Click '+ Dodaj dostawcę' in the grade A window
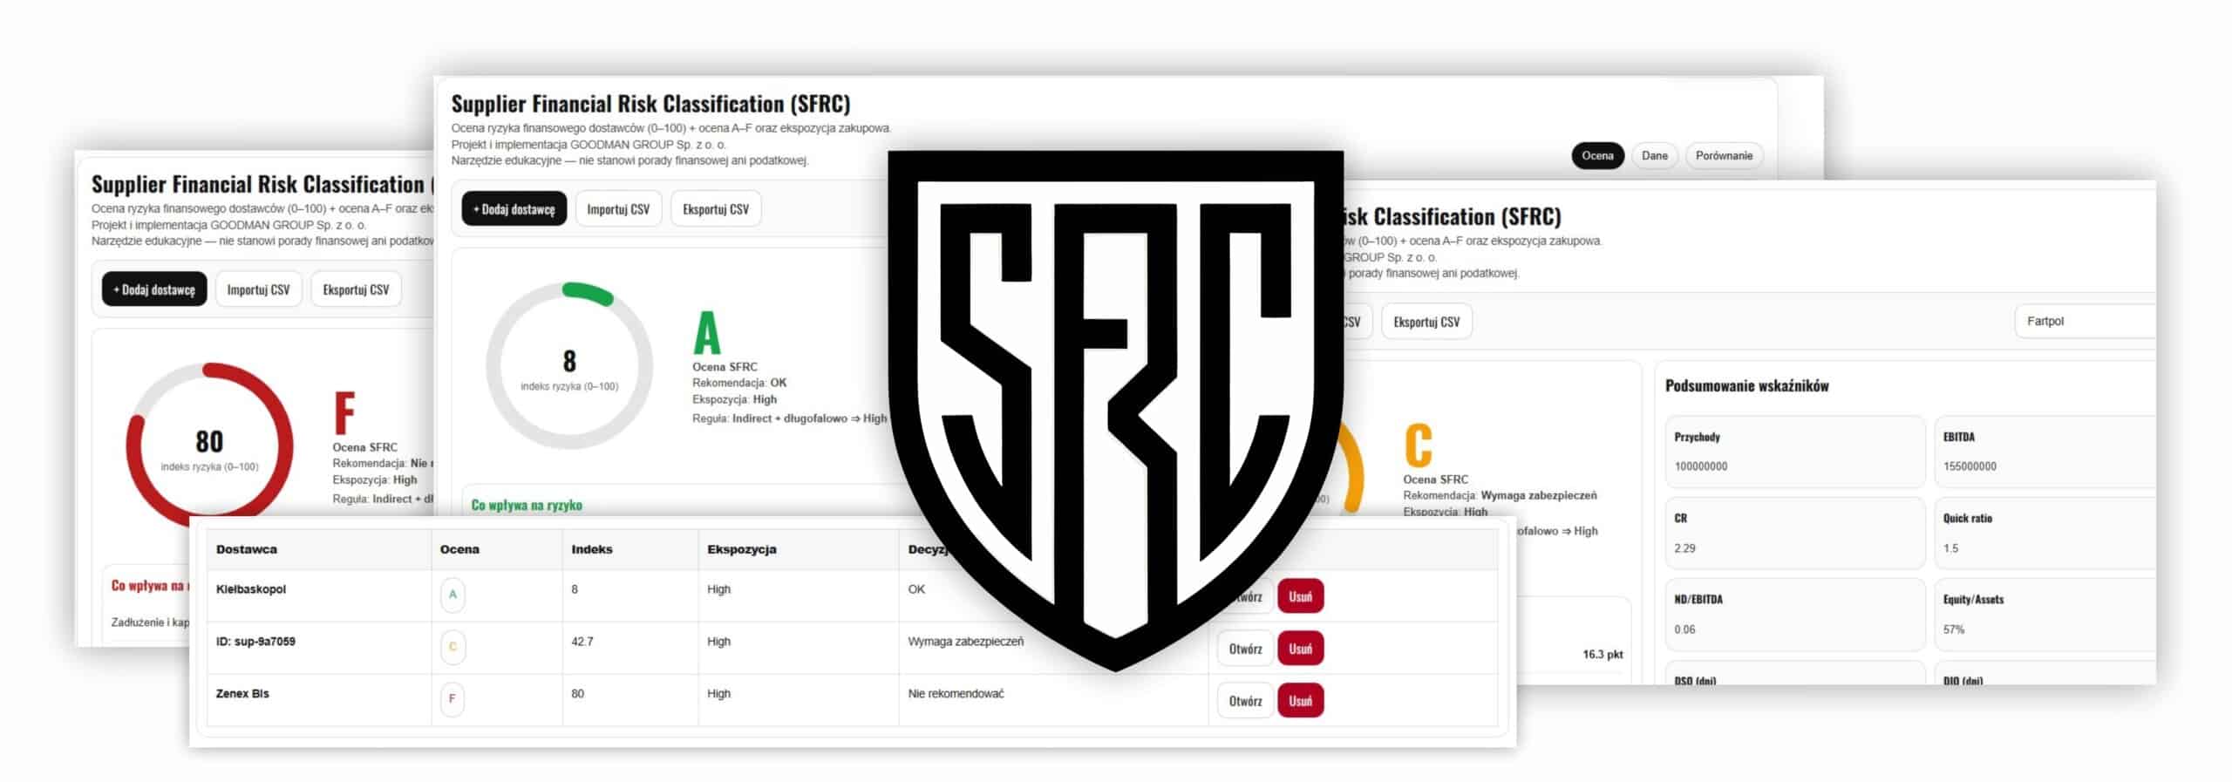The width and height of the screenshot is (2232, 782). tap(514, 209)
